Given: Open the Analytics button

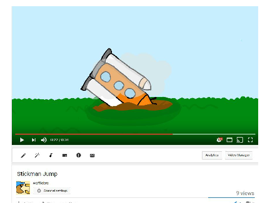Looking at the screenshot, I should pyautogui.click(x=212, y=155).
